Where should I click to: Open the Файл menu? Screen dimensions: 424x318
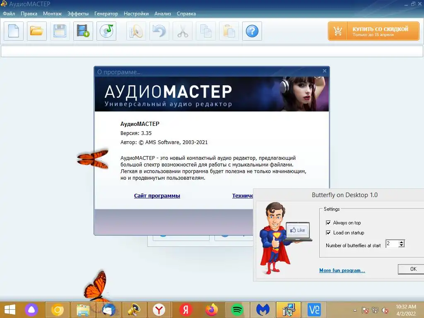point(9,14)
